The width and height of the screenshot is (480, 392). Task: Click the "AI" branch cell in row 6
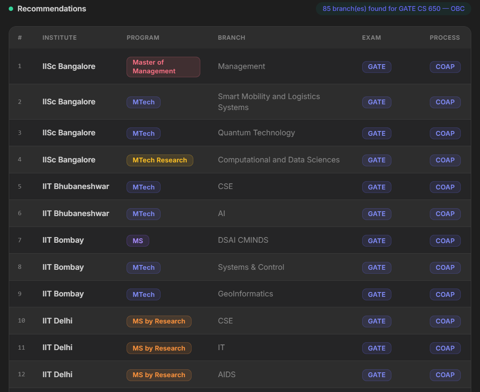click(x=221, y=213)
